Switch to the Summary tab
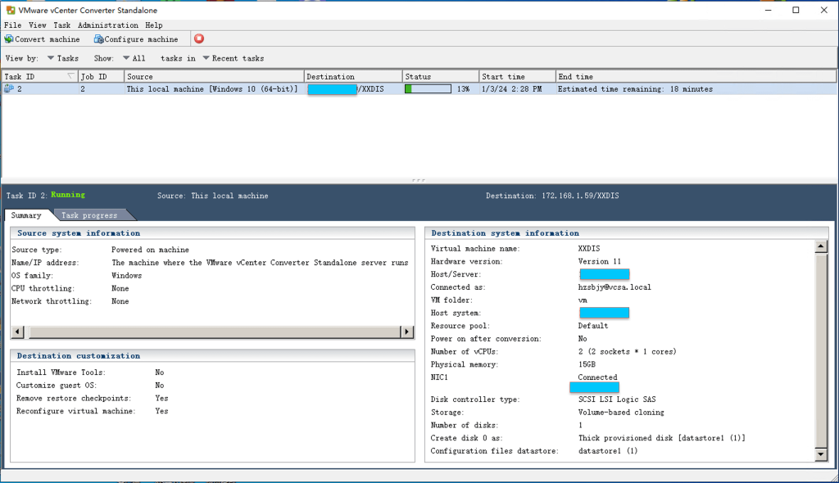This screenshot has height=483, width=839. (26, 215)
